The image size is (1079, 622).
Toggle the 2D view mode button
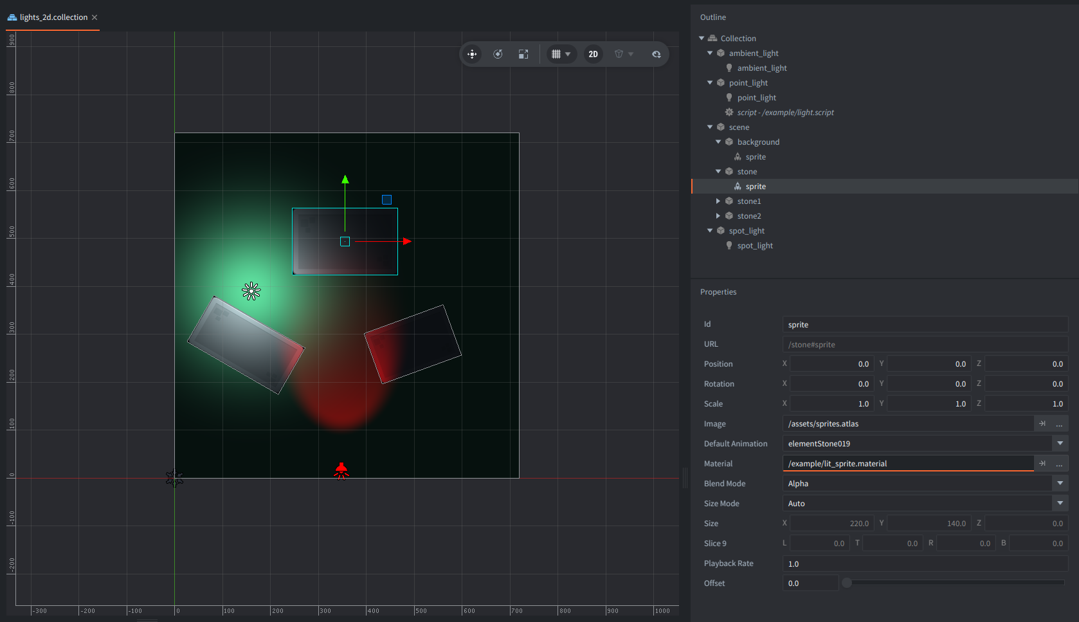point(593,54)
